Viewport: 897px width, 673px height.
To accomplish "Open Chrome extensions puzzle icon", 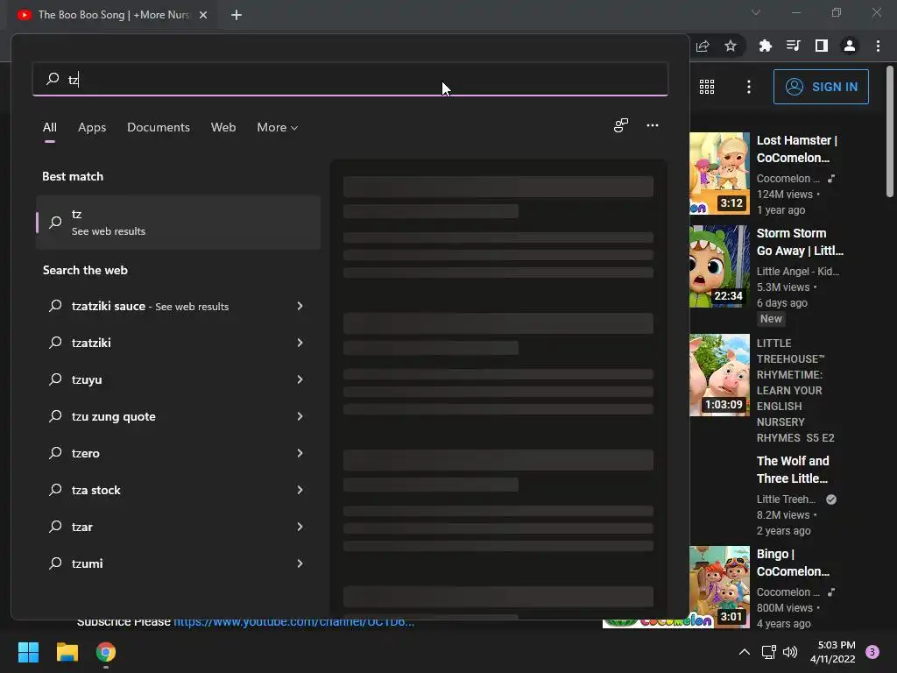I will [766, 46].
